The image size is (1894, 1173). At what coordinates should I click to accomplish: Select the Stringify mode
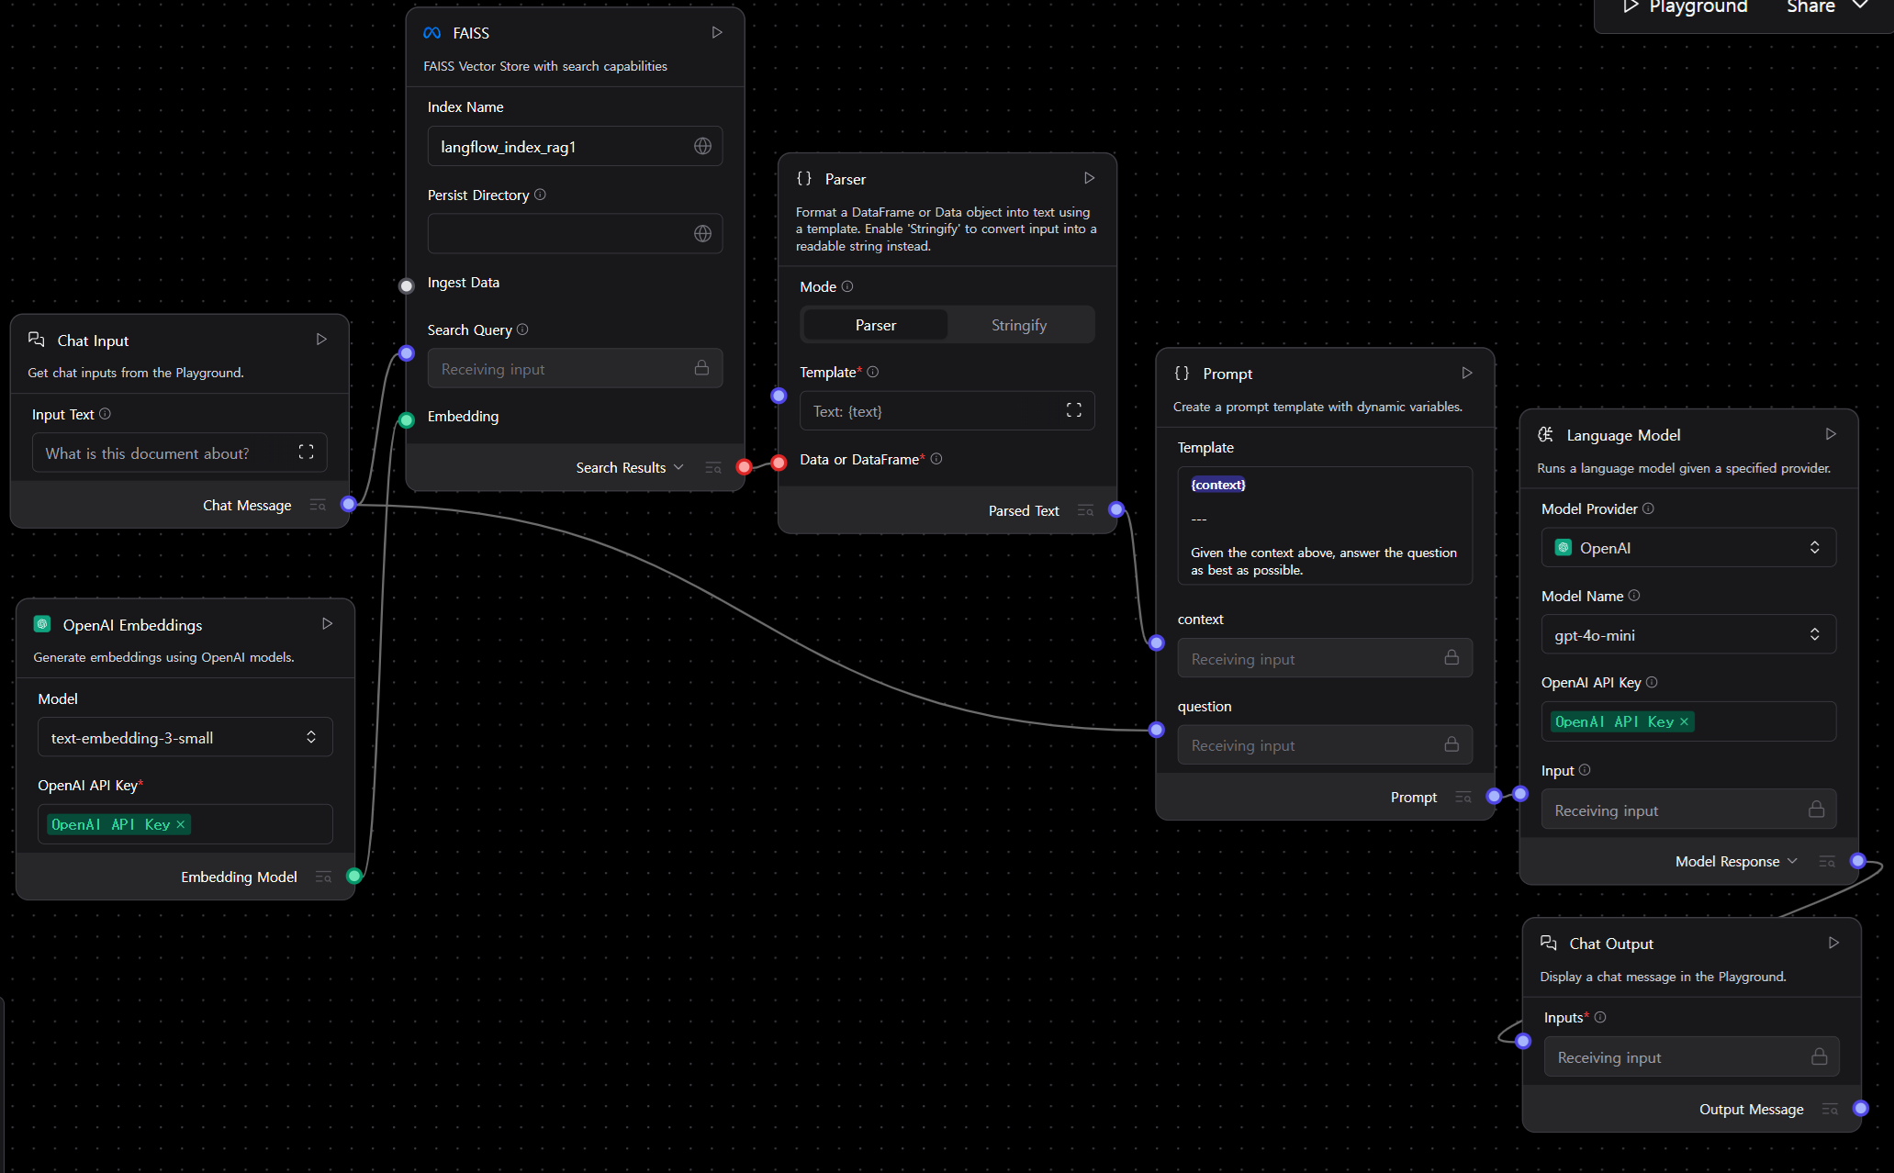[x=1018, y=325]
